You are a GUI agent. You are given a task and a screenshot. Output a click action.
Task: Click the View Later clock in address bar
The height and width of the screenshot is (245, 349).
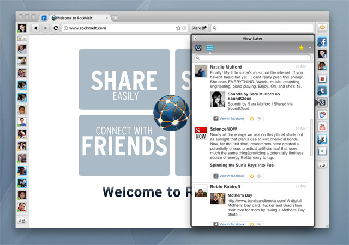[184, 28]
